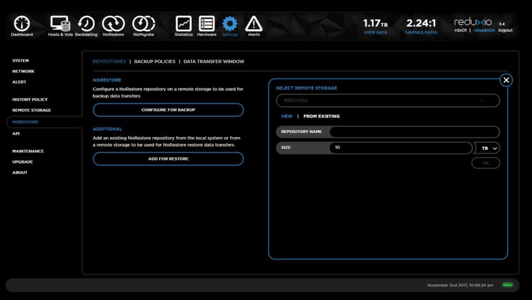The width and height of the screenshot is (532, 300).
Task: Click the November 2nd 2017 timestamp
Action: (x=460, y=285)
